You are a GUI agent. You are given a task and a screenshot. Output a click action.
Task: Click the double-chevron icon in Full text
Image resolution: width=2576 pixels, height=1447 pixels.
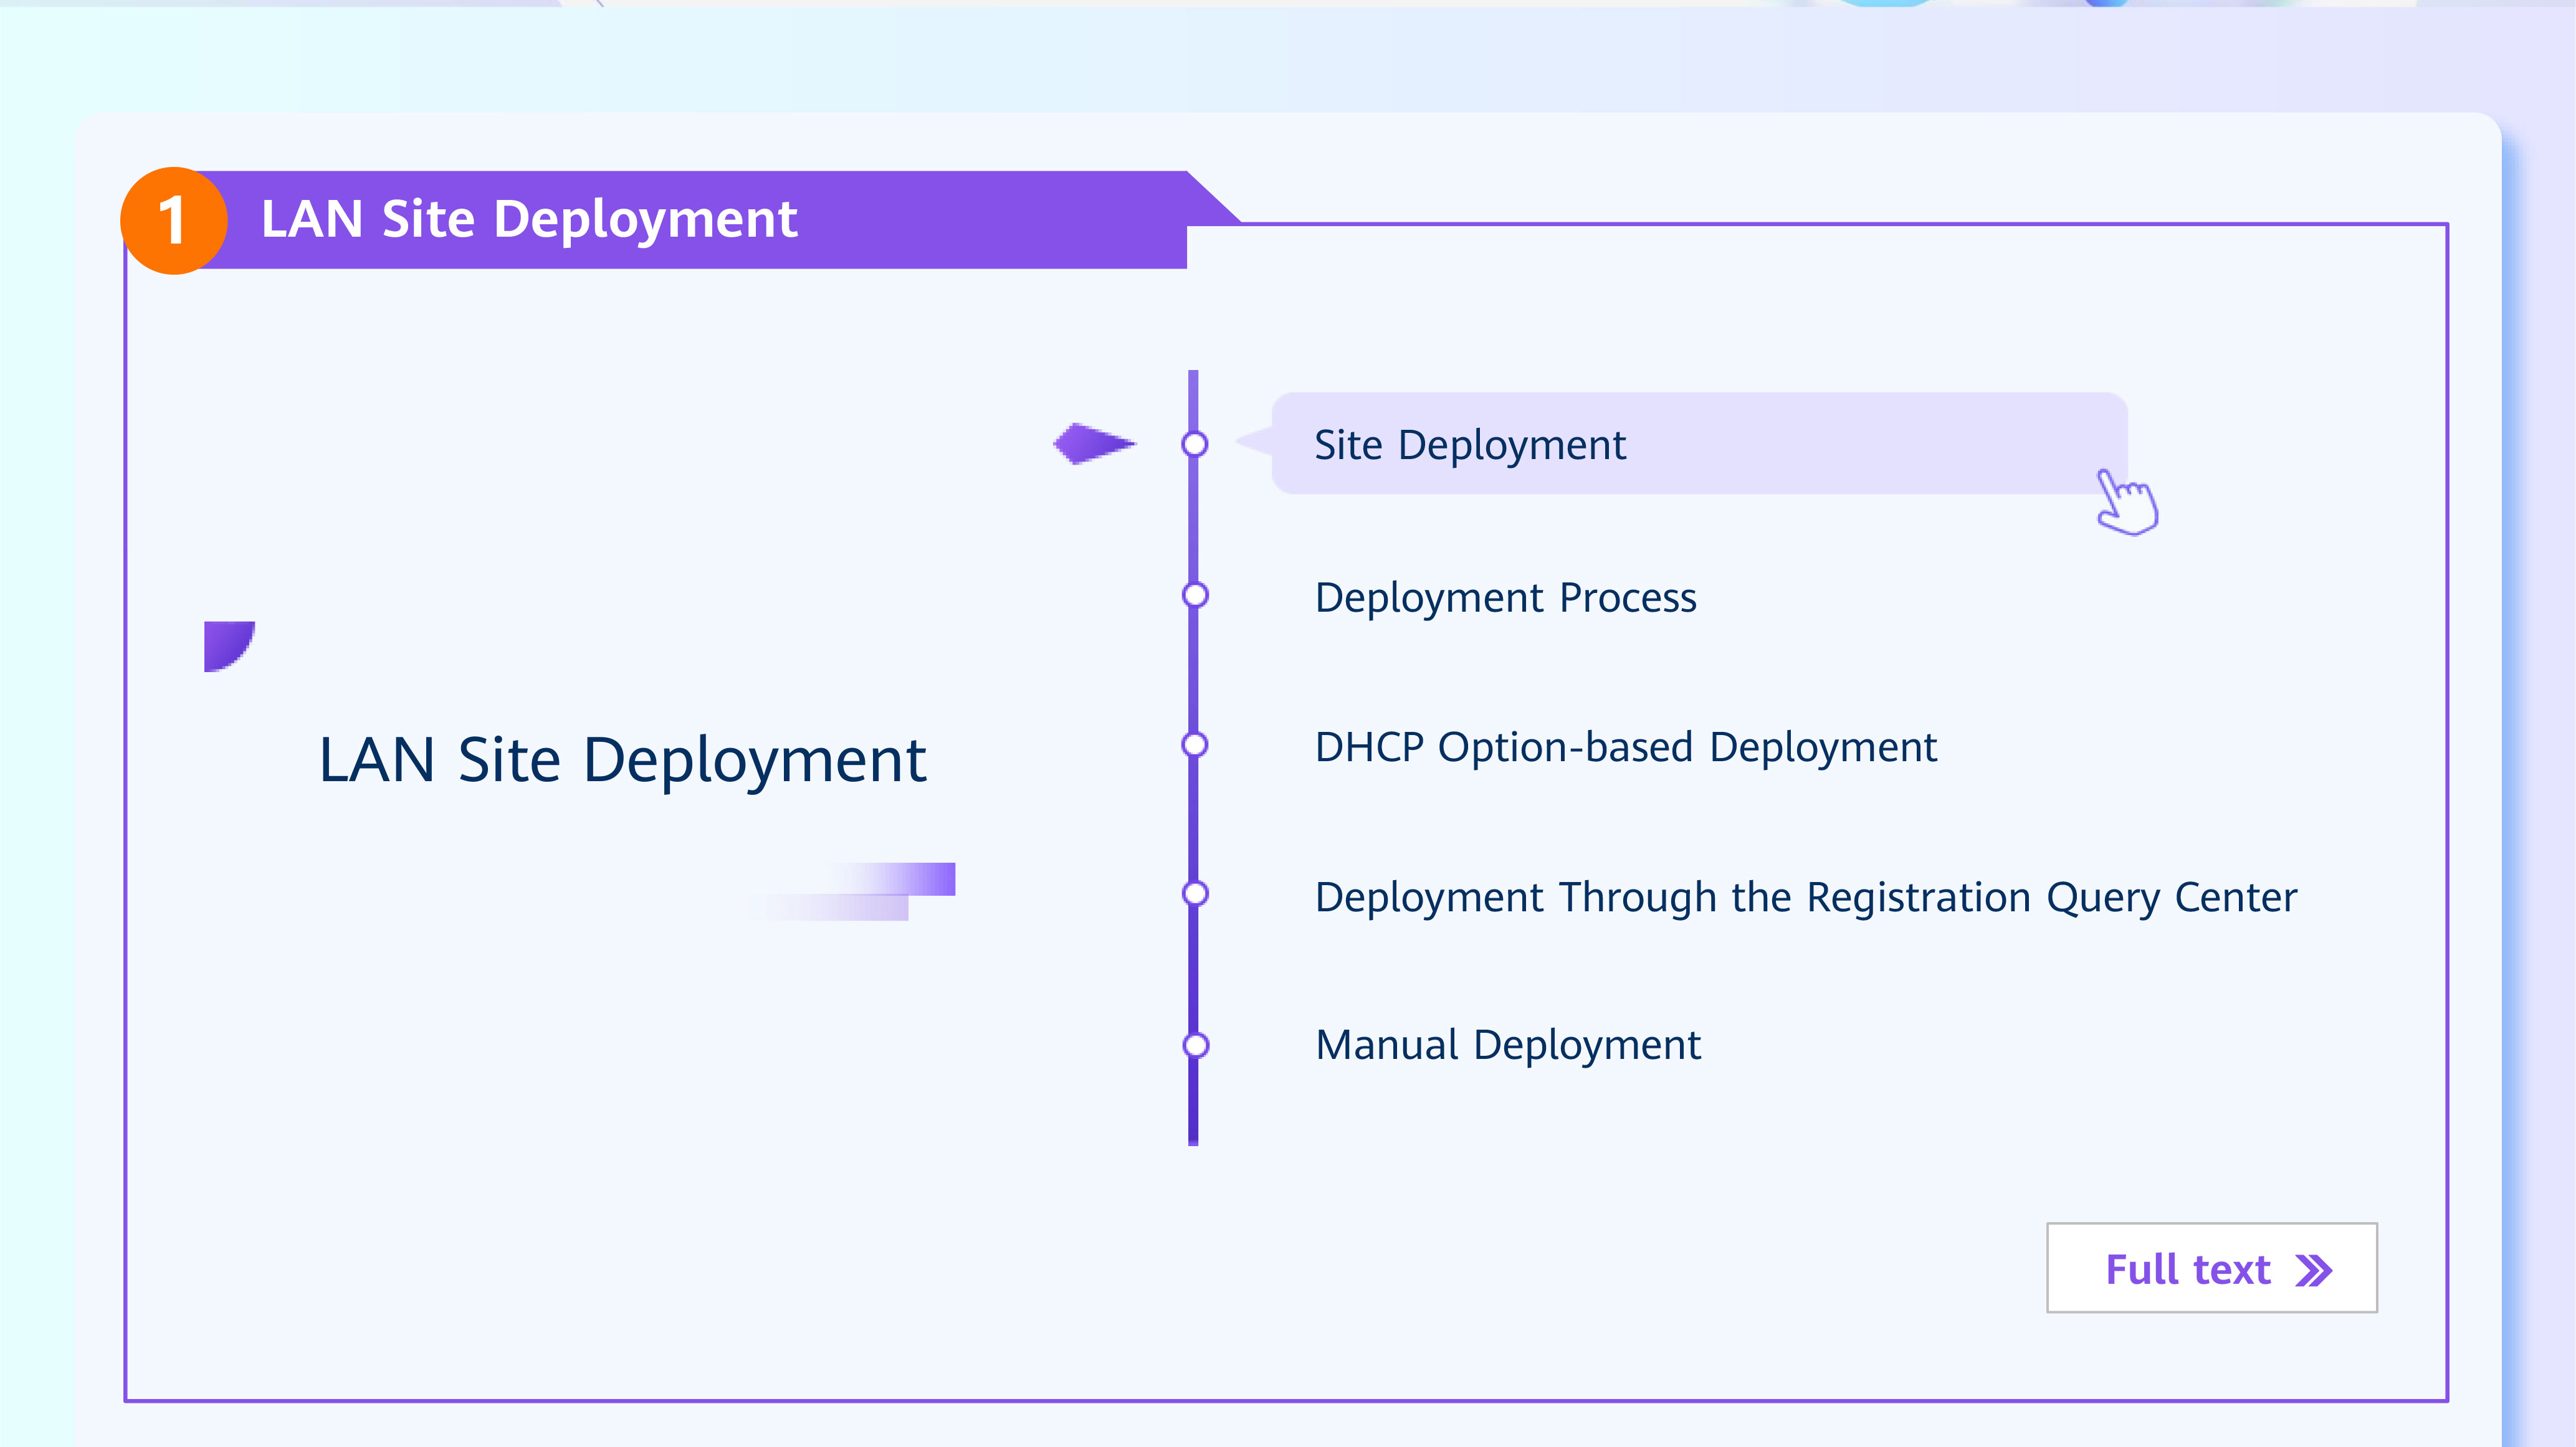pos(2313,1270)
